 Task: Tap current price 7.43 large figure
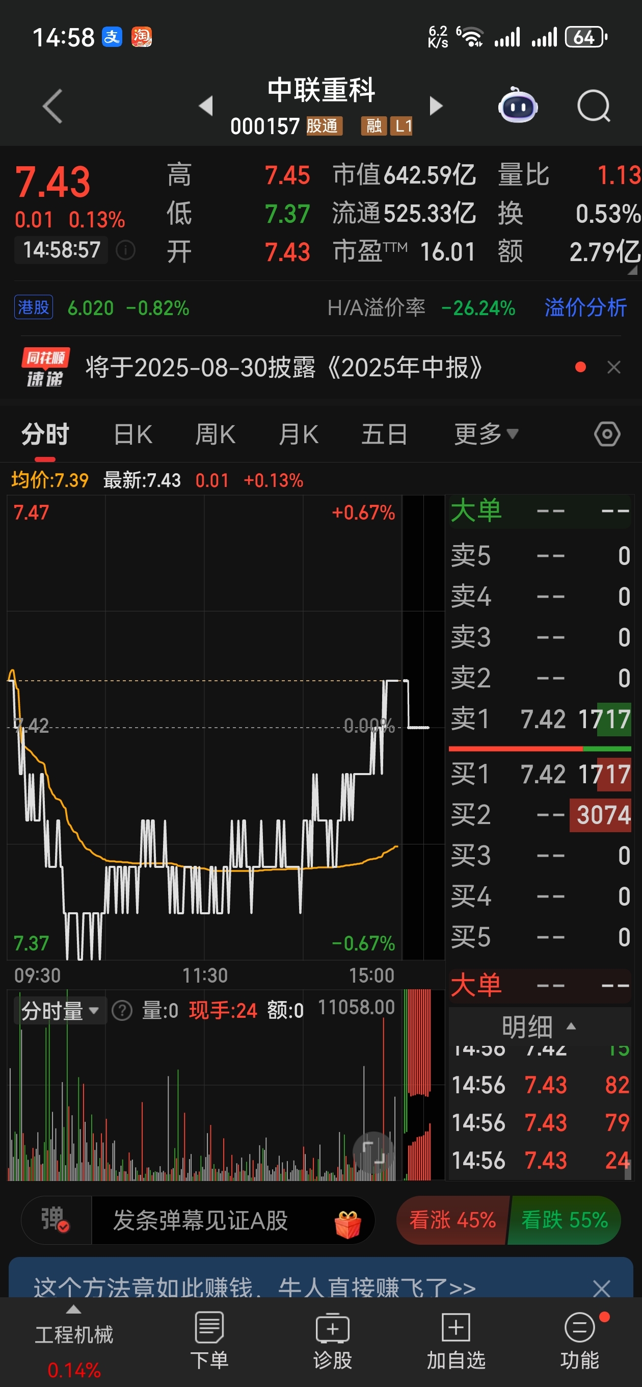[x=52, y=182]
